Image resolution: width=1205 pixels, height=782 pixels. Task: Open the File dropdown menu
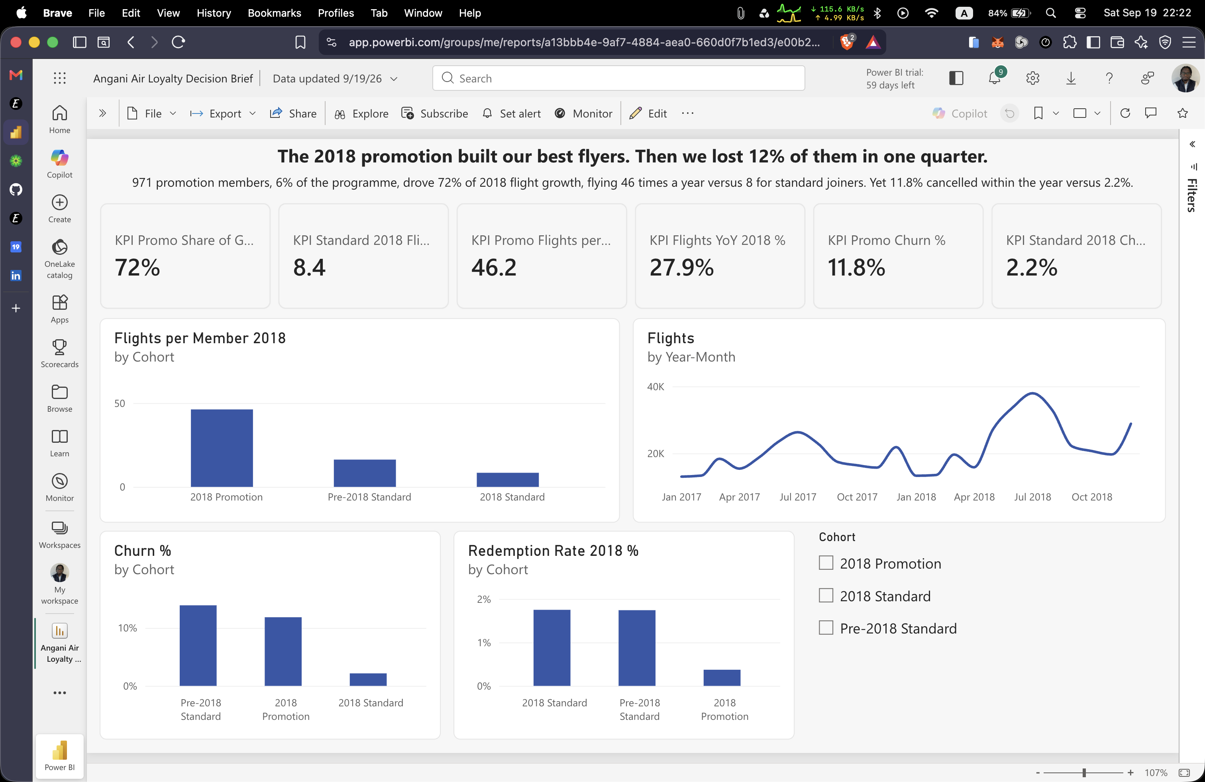(151, 113)
